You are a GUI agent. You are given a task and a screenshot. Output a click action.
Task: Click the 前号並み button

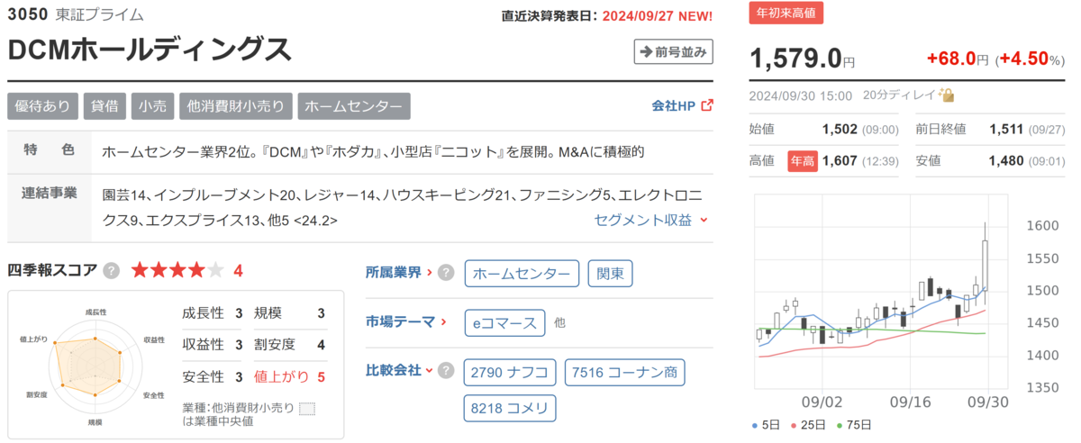click(673, 51)
